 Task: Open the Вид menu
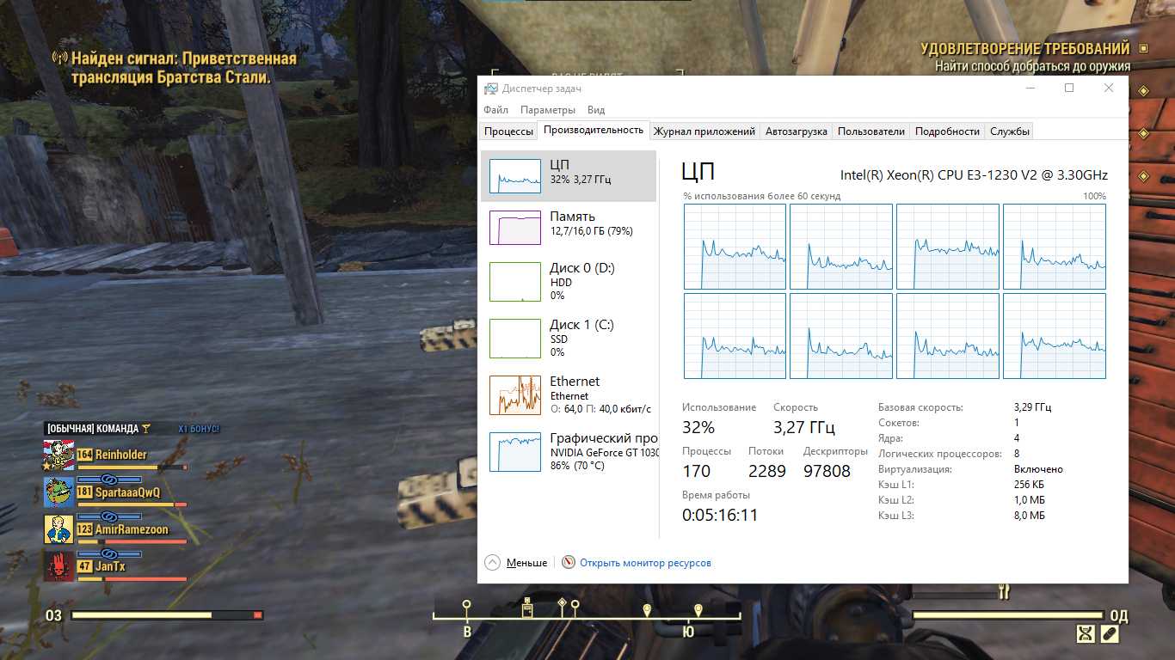click(x=596, y=110)
